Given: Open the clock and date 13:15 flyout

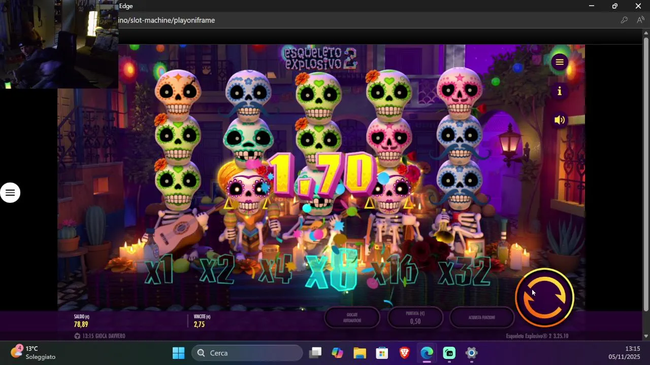Looking at the screenshot, I should pyautogui.click(x=625, y=353).
